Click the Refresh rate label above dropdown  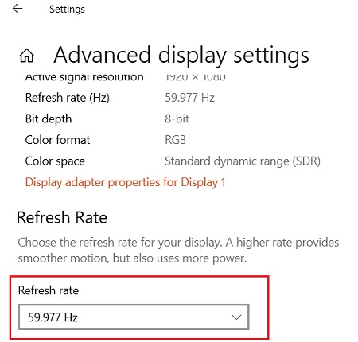[49, 290]
